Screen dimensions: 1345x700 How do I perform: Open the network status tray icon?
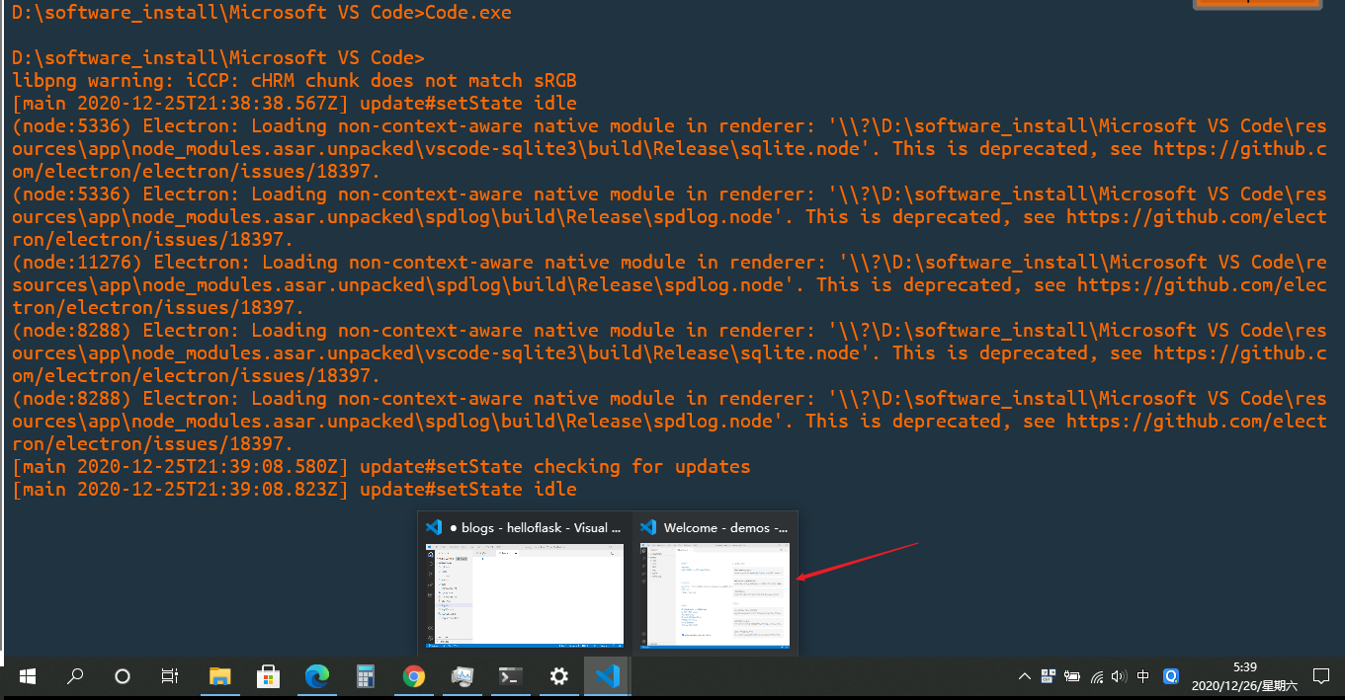point(1096,677)
